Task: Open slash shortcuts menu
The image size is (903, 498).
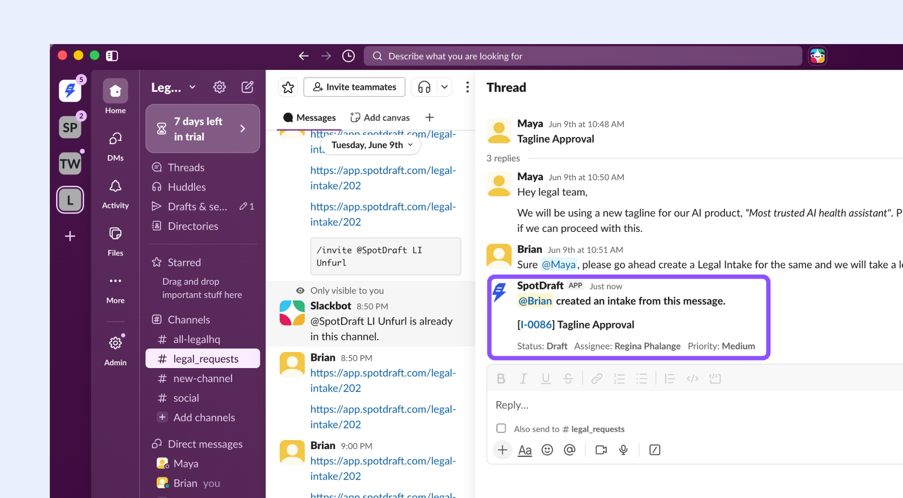Action: 655,450
